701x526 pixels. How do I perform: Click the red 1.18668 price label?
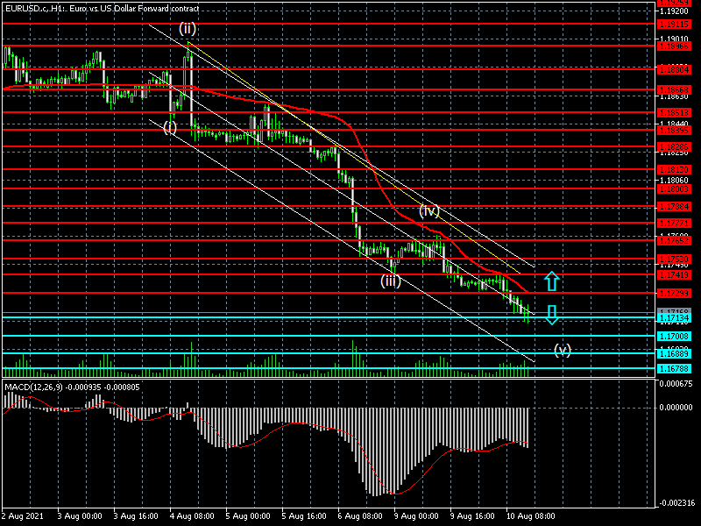click(673, 90)
